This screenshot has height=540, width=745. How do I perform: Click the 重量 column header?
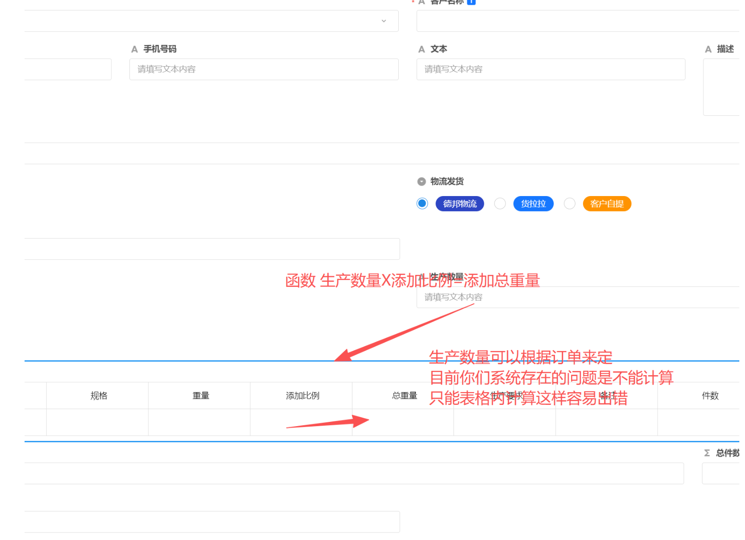pyautogui.click(x=200, y=395)
